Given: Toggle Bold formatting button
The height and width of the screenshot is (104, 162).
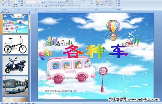Looking at the screenshot, I should 27,6.
